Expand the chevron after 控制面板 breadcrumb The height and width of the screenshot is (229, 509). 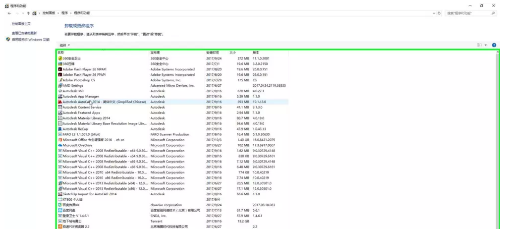pos(58,13)
